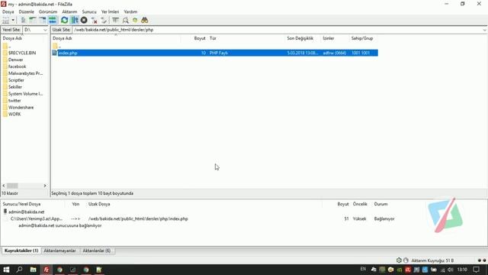Sort remote files by İzinler column
Screen dimensions: 488x275
[x=335, y=38]
